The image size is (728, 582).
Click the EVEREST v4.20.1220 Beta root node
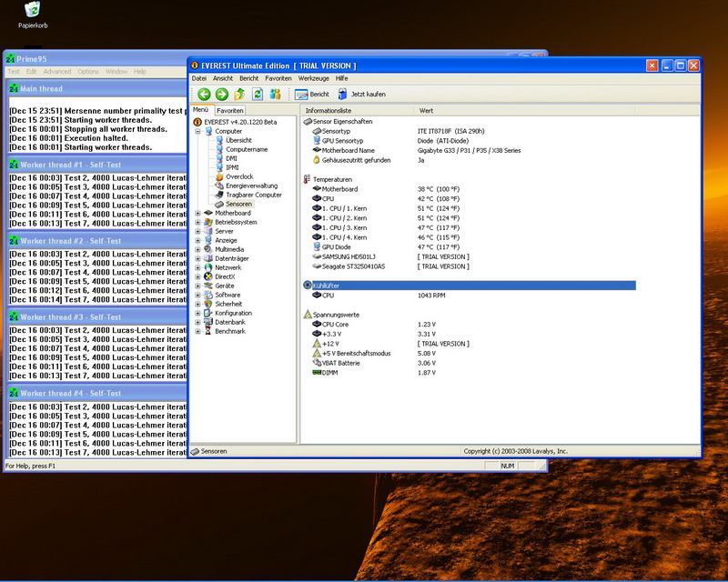pyautogui.click(x=240, y=122)
